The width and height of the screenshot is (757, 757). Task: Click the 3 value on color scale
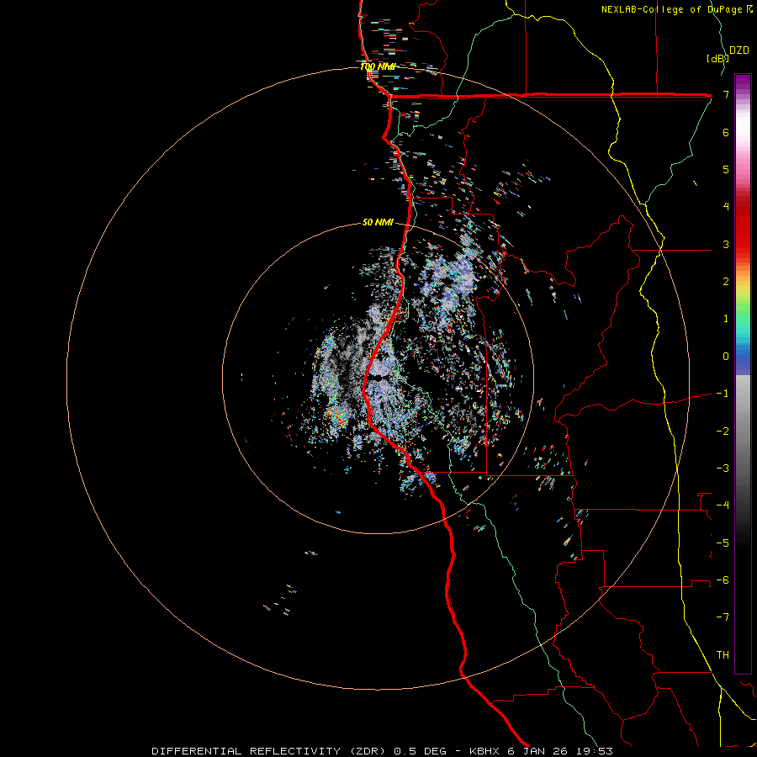click(726, 244)
